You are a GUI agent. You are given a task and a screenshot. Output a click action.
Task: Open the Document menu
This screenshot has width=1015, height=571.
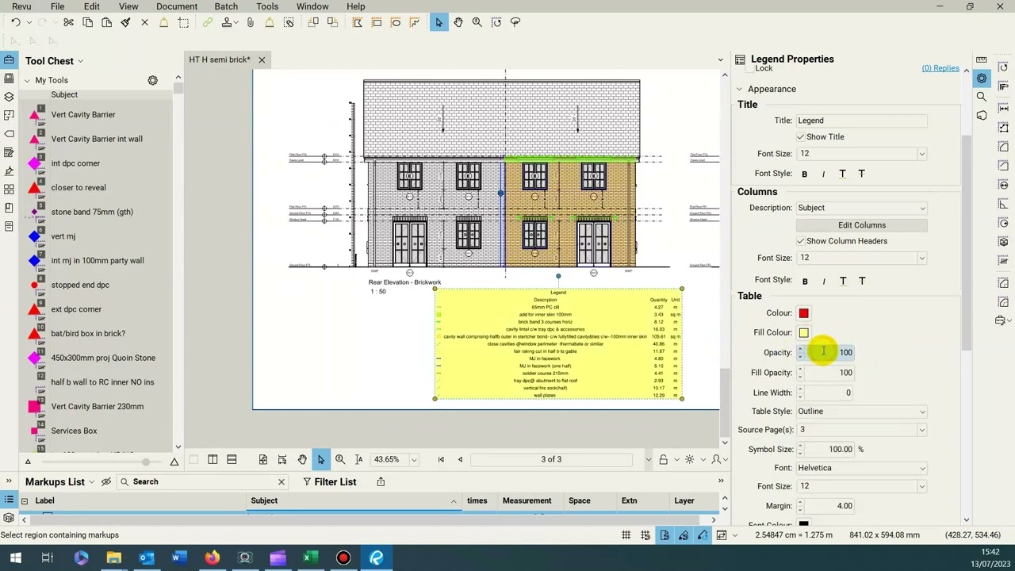click(x=177, y=6)
